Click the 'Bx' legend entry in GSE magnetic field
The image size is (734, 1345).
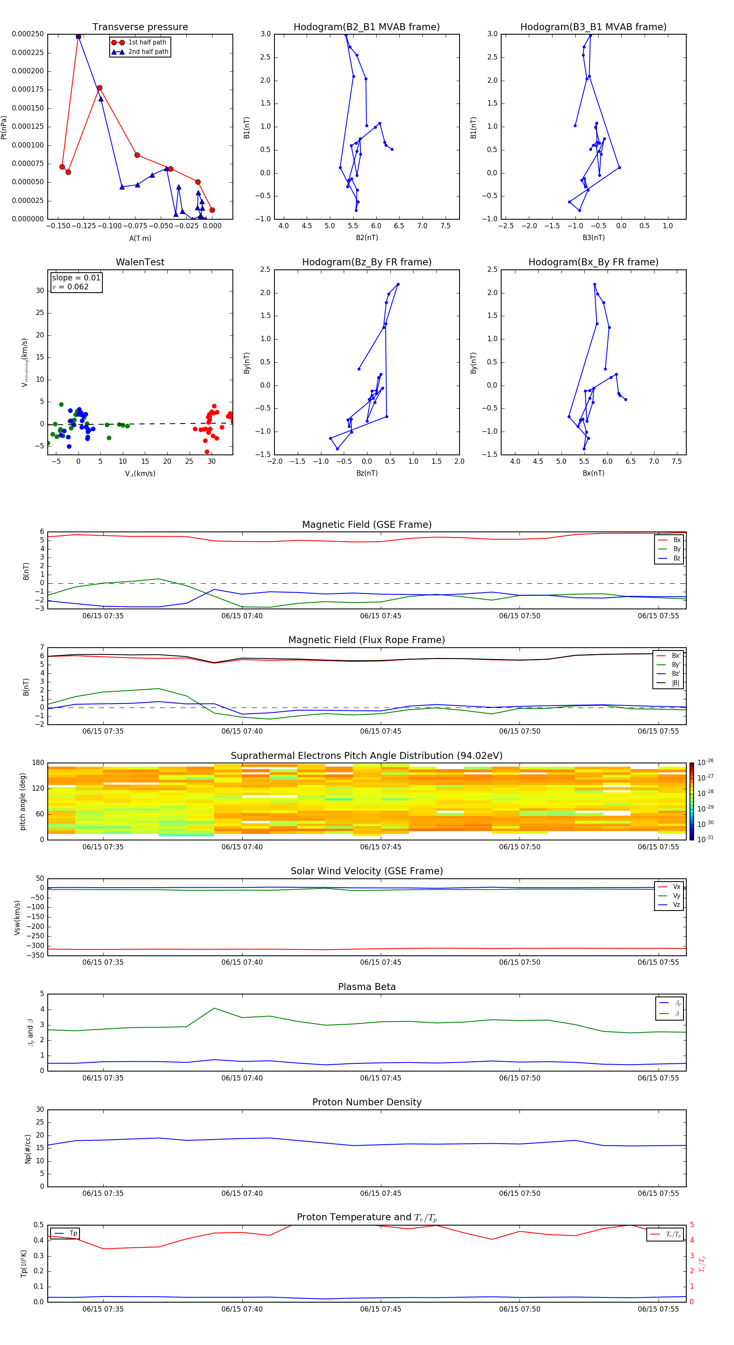pyautogui.click(x=670, y=540)
